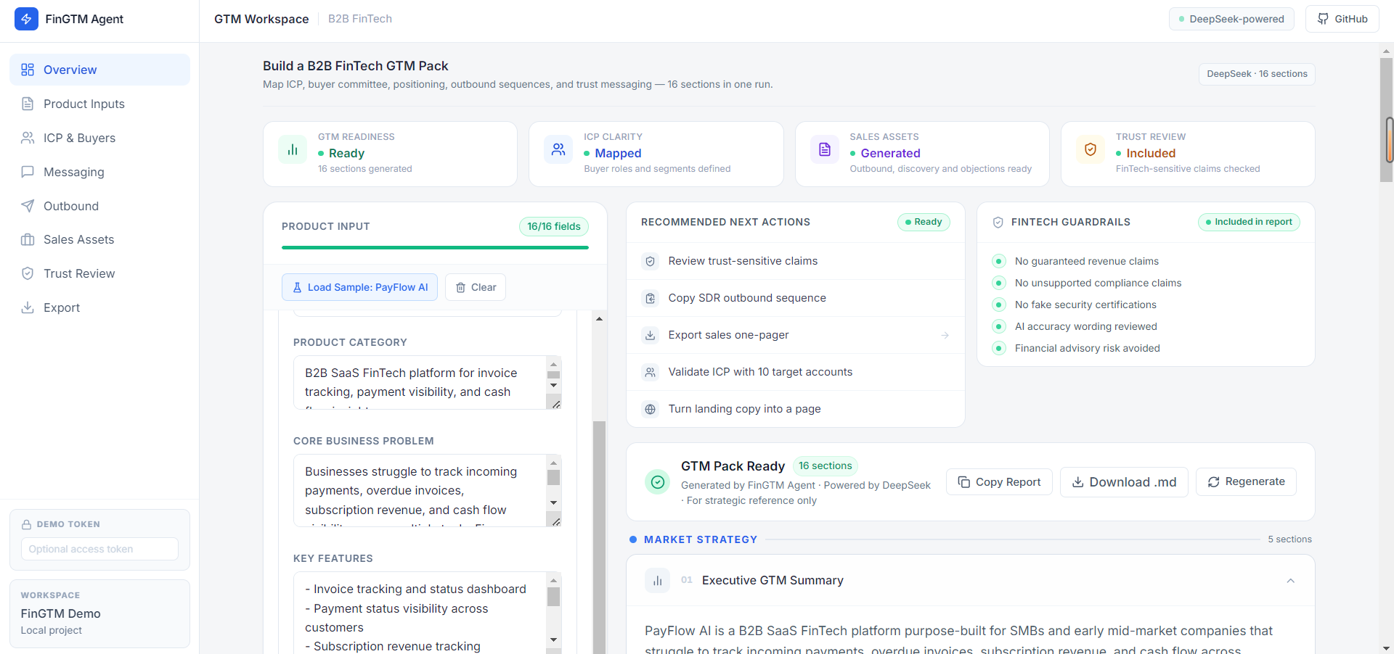Click the GTM Pack Ready checkmark icon
Screen dimensions: 1394x654
(658, 482)
